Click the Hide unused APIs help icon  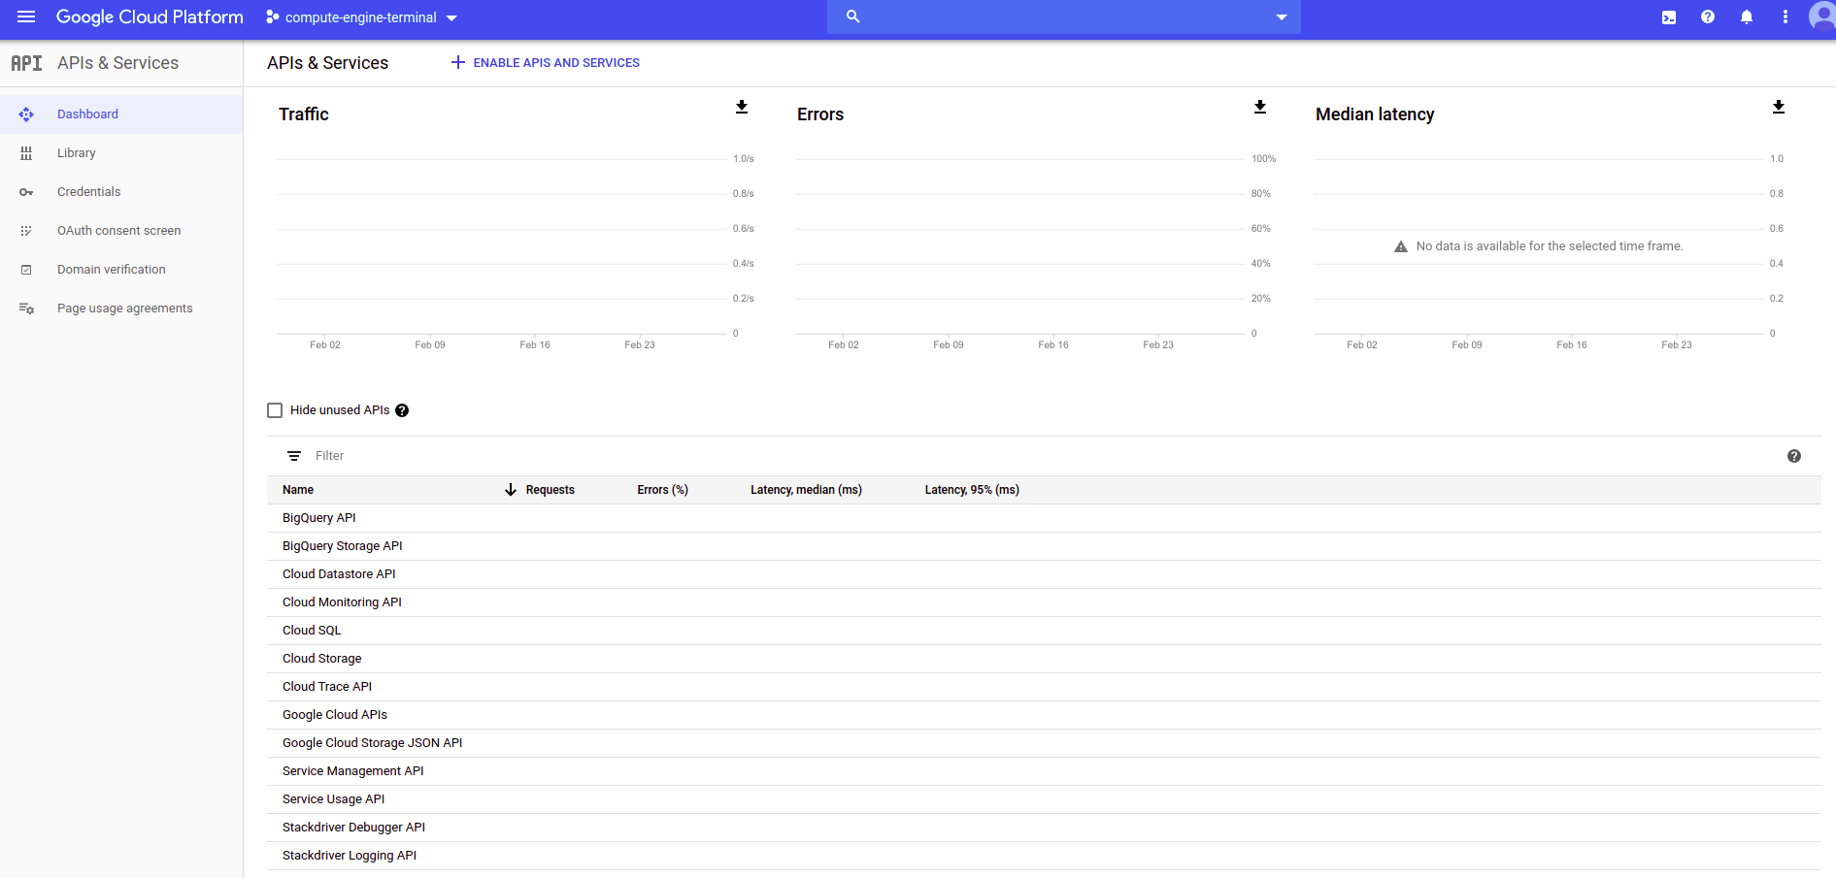[402, 410]
